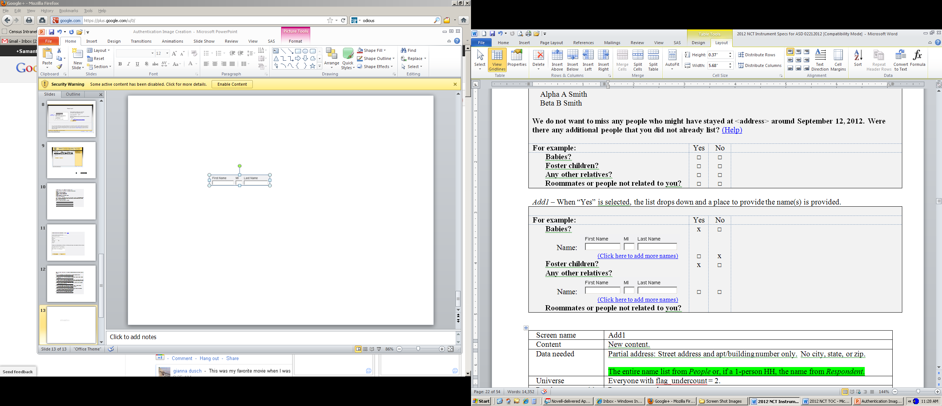Click the Help link in the Word document

pos(732,130)
